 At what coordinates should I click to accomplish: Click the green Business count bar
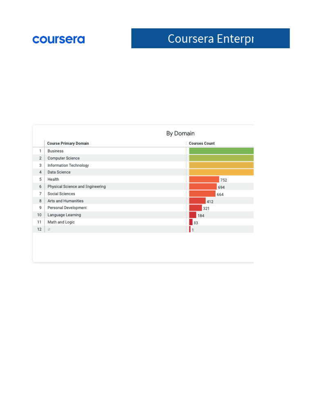coord(221,151)
